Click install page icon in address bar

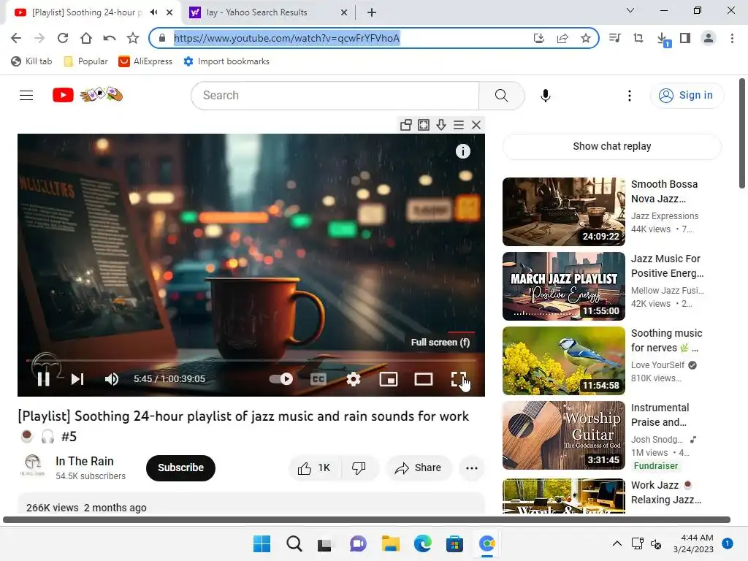coord(539,38)
